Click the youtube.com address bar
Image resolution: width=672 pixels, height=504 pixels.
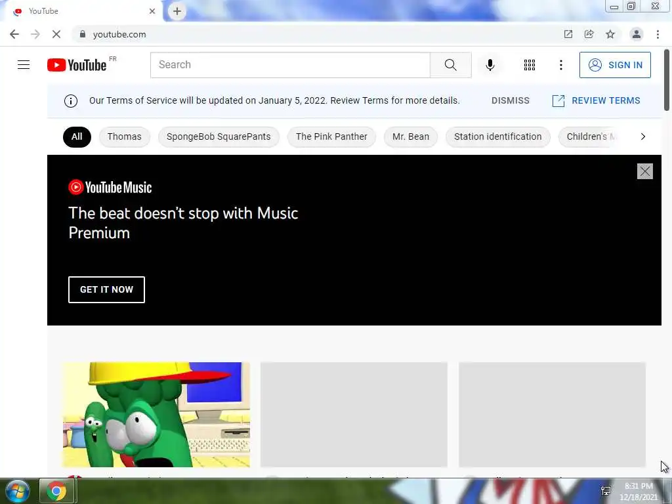click(x=317, y=34)
